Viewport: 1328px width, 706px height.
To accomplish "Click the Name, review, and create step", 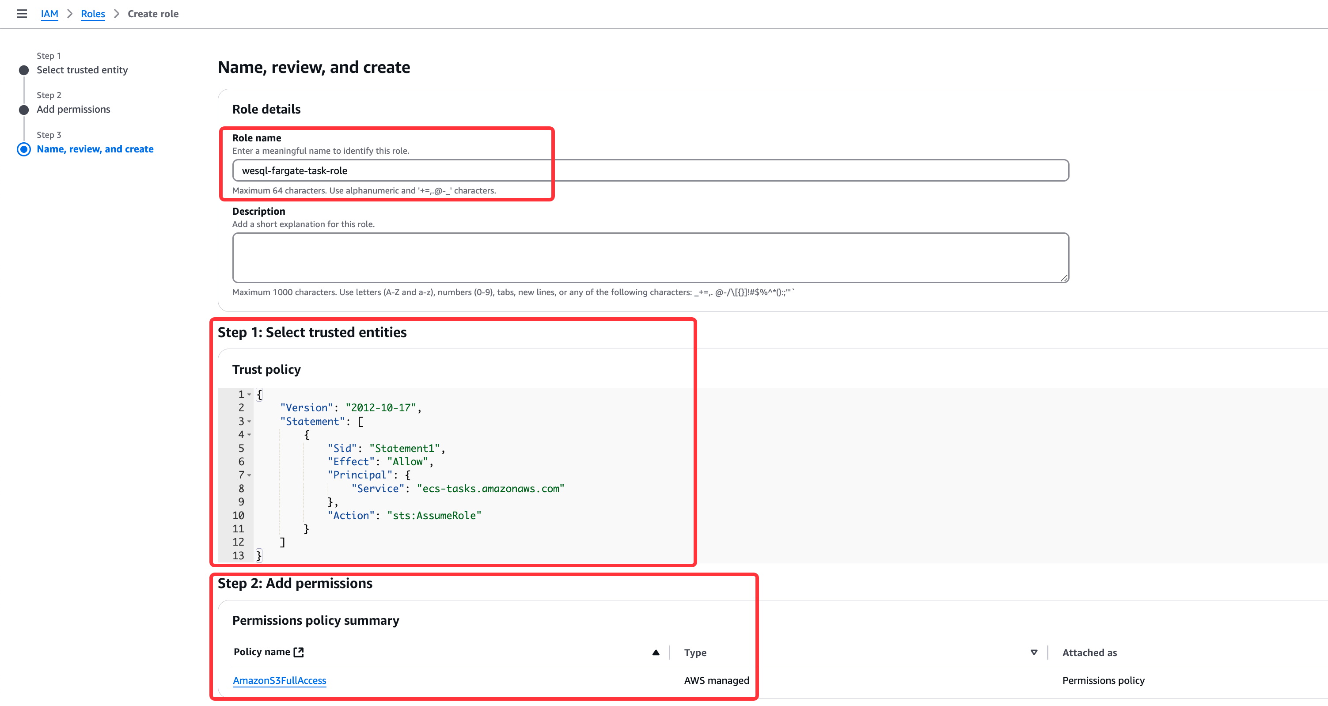I will [95, 149].
